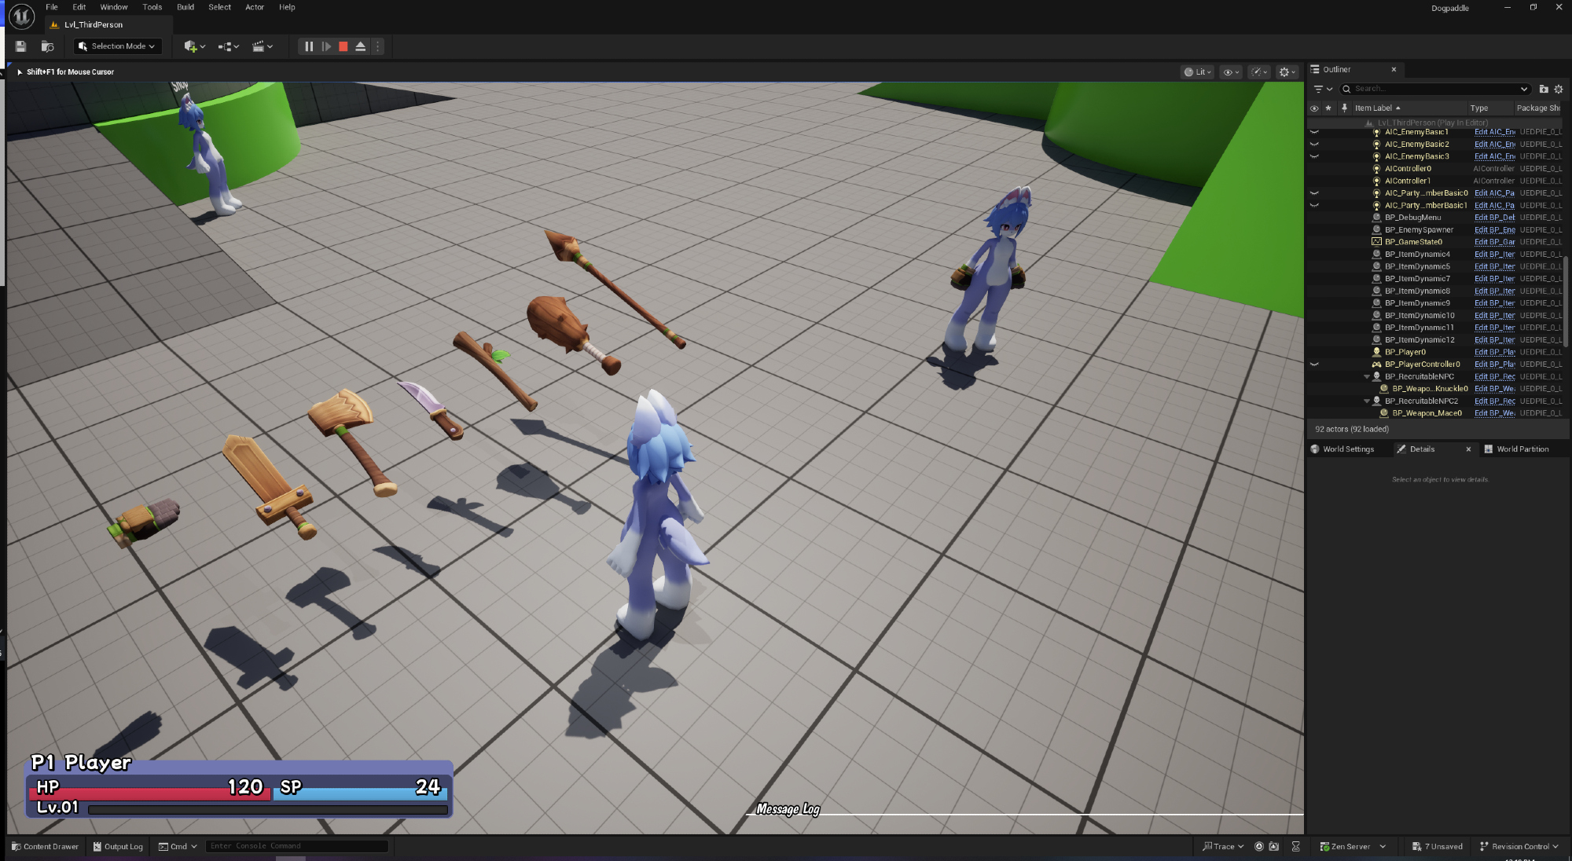1572x861 pixels.
Task: Switch to the World Settings tab
Action: point(1348,449)
